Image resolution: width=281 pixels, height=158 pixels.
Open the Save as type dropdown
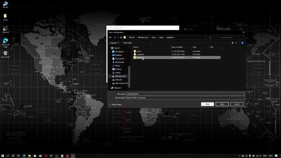click(x=185, y=97)
